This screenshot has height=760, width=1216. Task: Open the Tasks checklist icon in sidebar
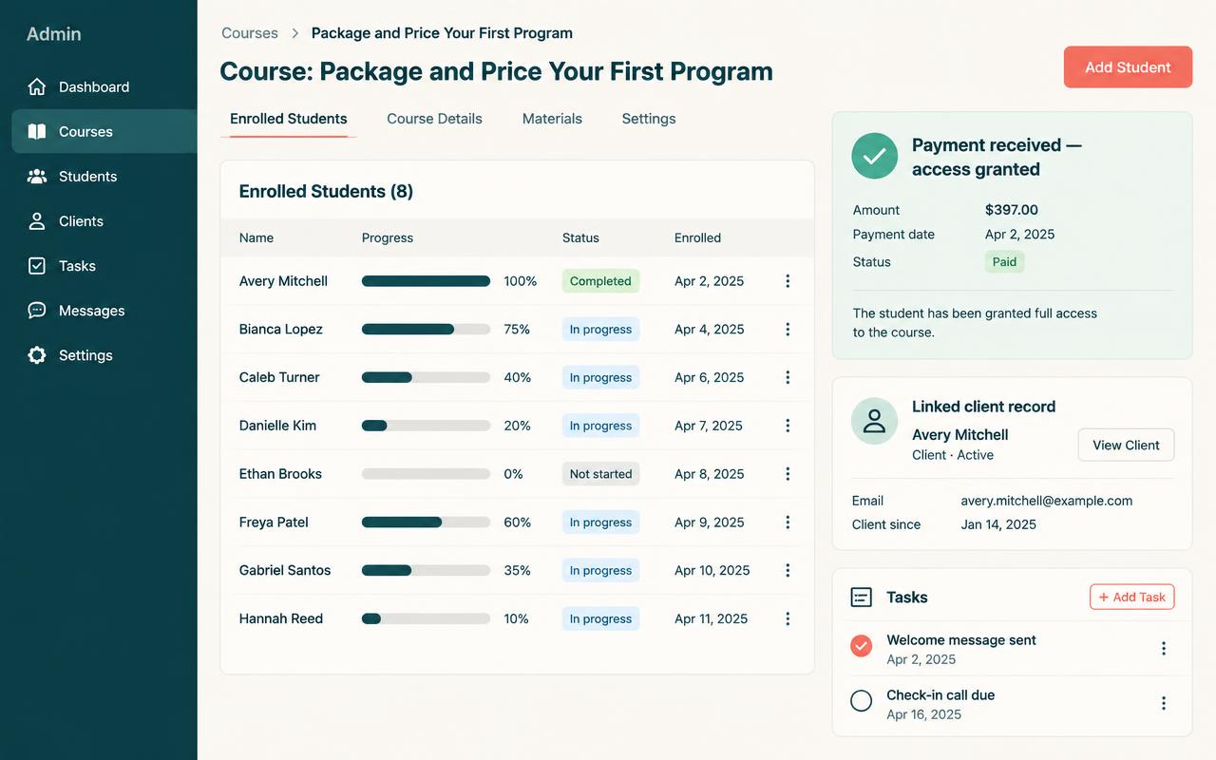point(37,266)
